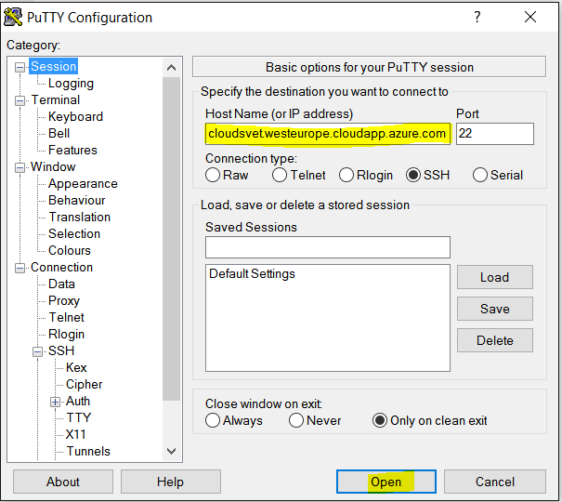Viewport: 562px width, 502px height.
Task: Select Default Settings in sessions list
Action: pyautogui.click(x=252, y=274)
